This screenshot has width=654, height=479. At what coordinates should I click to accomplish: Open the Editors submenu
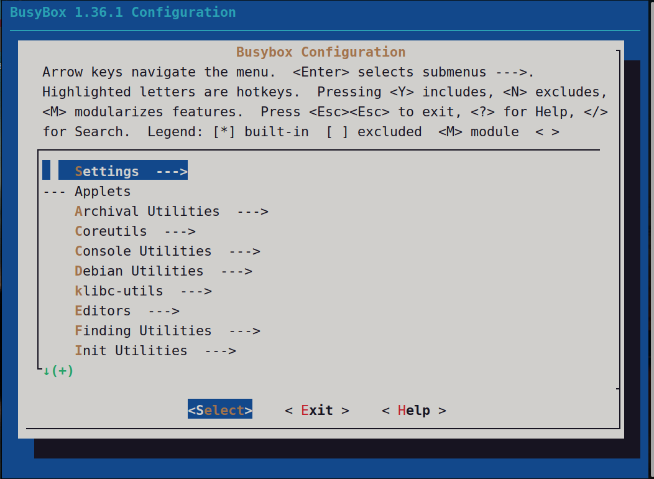point(103,311)
